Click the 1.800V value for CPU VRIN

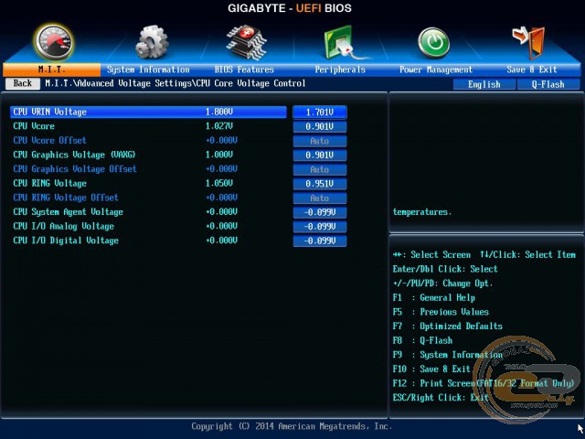pos(219,112)
